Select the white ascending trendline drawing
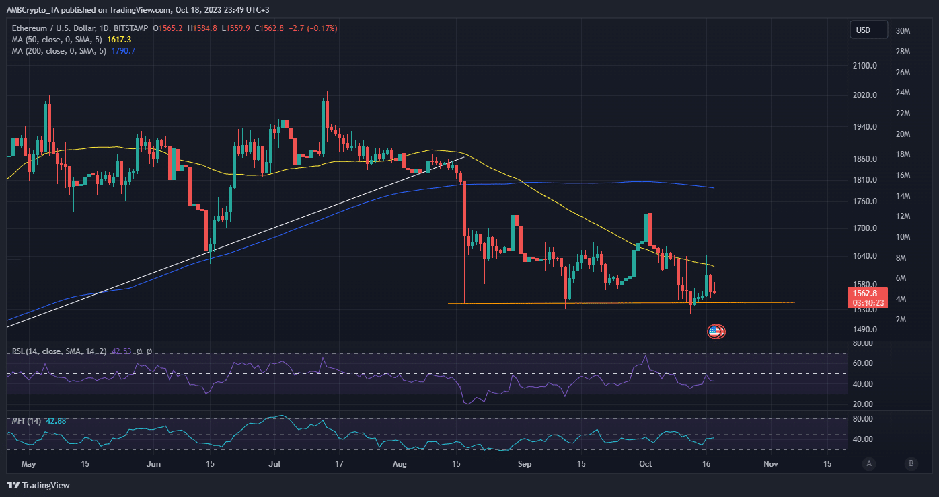 click(235, 243)
